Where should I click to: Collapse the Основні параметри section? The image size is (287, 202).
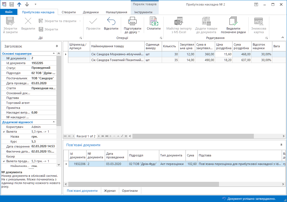(54, 54)
